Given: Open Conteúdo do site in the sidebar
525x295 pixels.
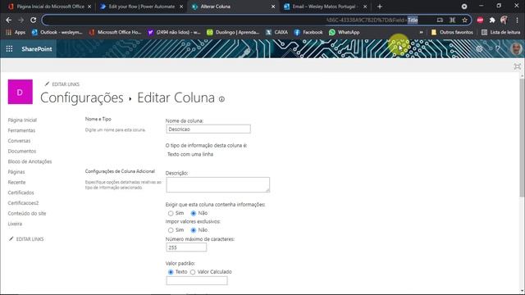Looking at the screenshot, I should (27, 213).
